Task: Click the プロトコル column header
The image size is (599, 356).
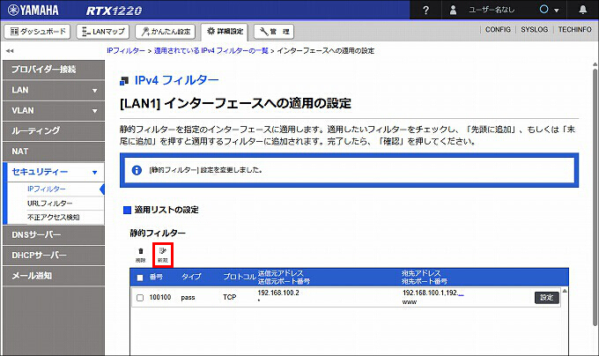Action: tap(240, 277)
